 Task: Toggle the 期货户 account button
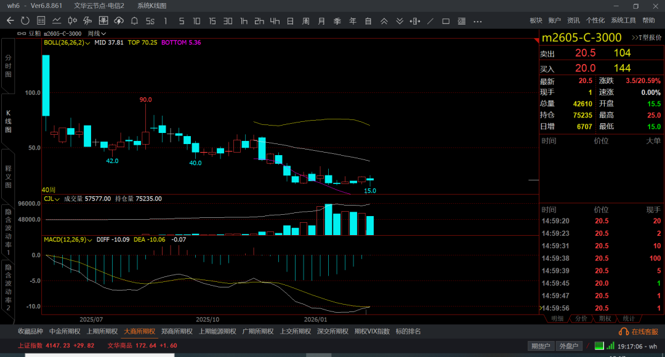point(542,346)
